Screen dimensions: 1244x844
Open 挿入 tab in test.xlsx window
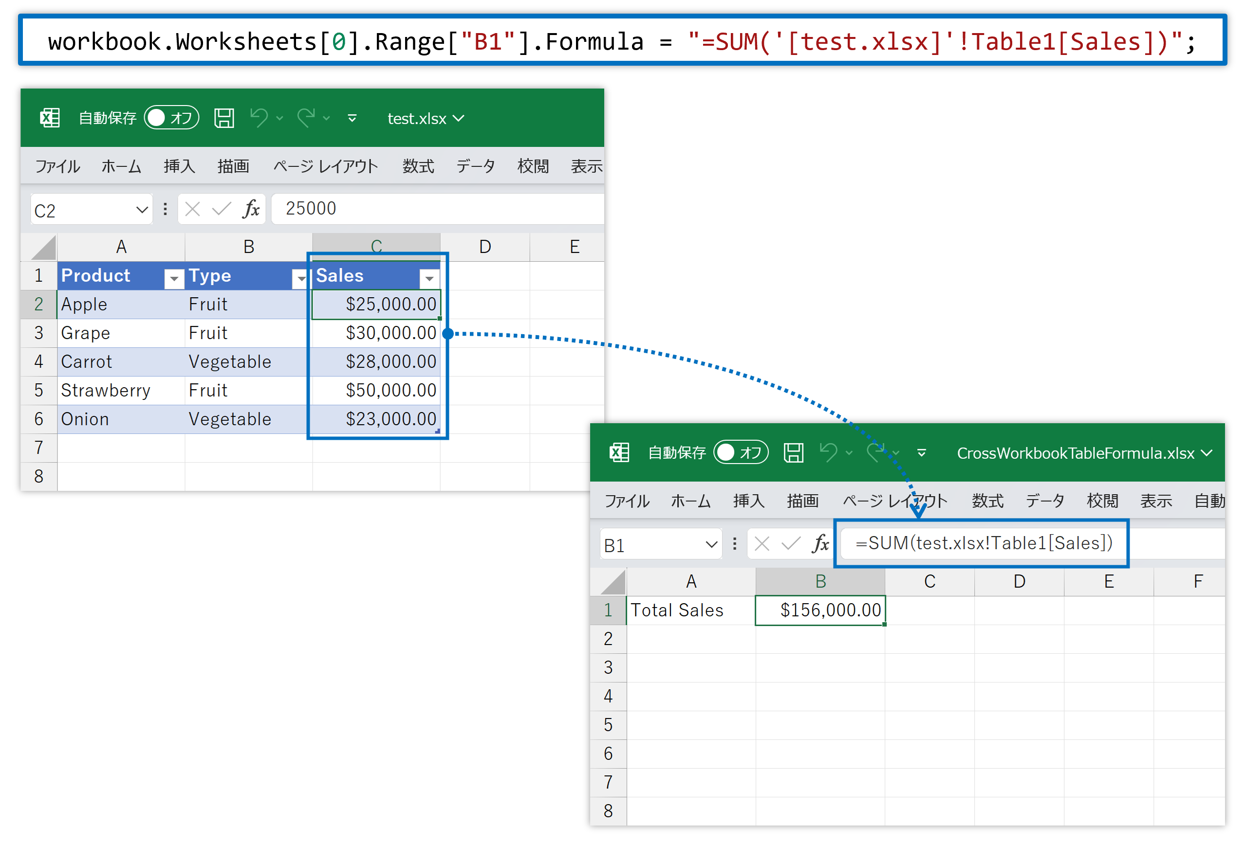(179, 166)
